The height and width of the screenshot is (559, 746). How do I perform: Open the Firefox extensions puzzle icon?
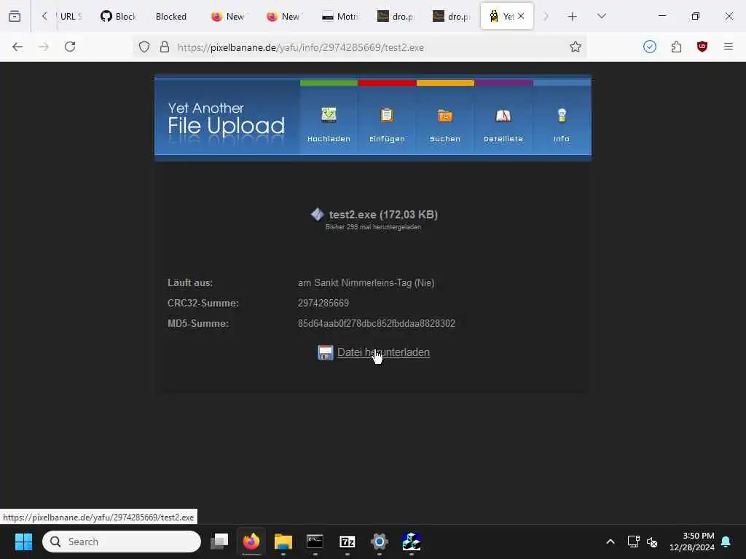pos(676,47)
